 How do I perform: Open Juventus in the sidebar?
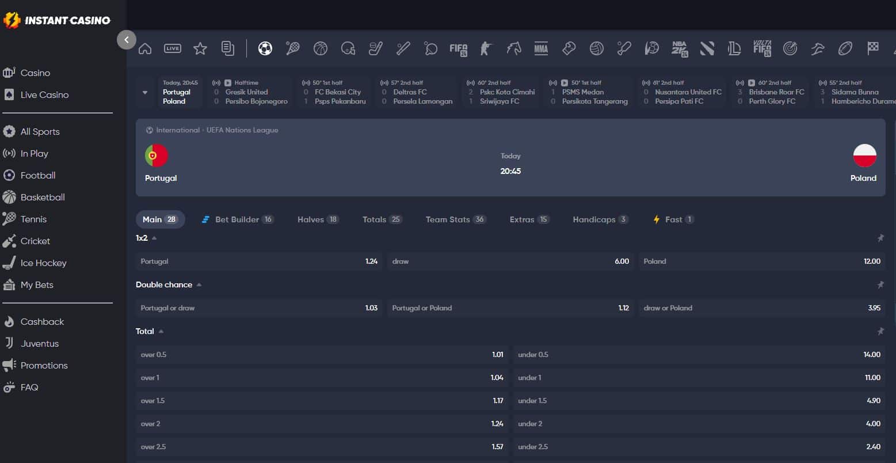pos(40,344)
